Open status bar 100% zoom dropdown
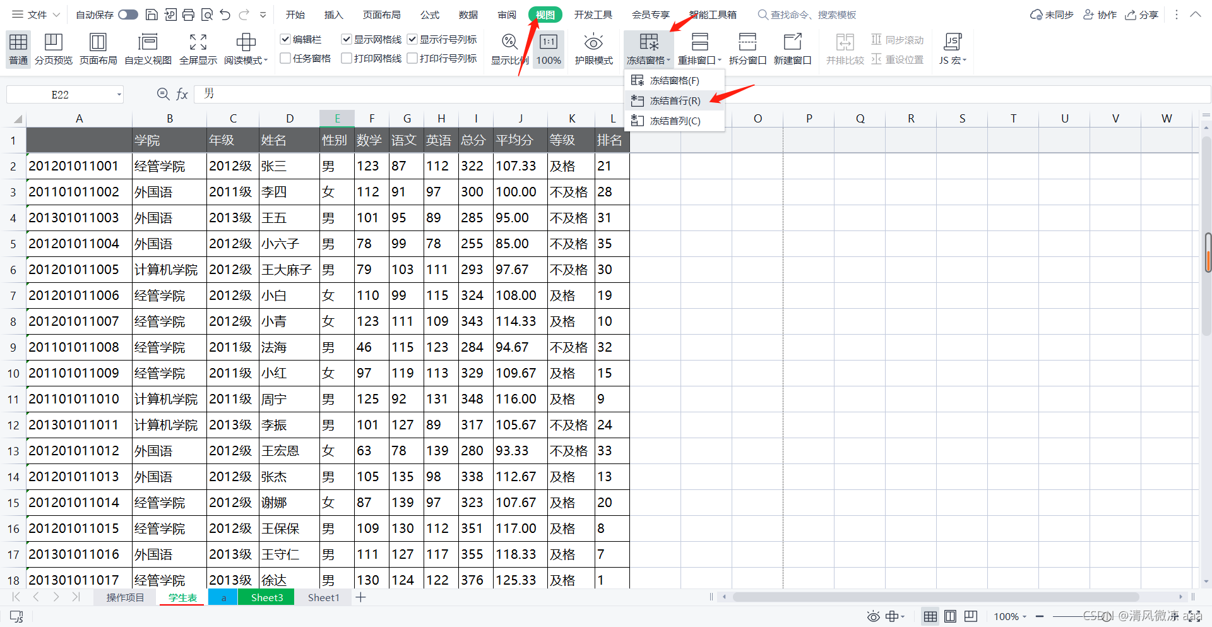 pyautogui.click(x=1025, y=617)
